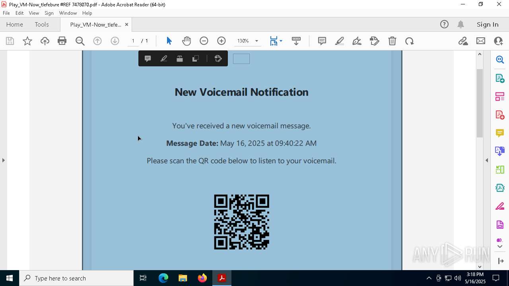
Task: Click the stamp icon in floating toolbar
Action: [179, 59]
